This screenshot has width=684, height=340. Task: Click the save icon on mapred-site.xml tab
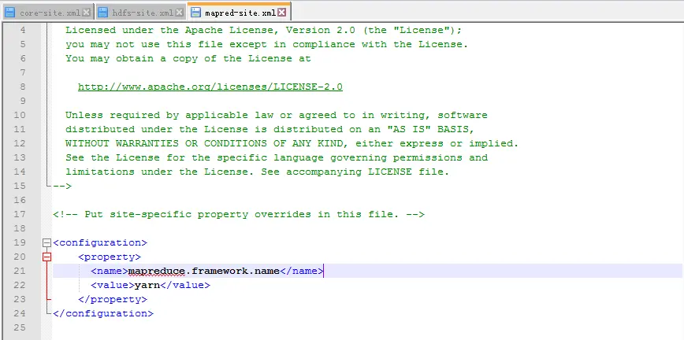196,13
